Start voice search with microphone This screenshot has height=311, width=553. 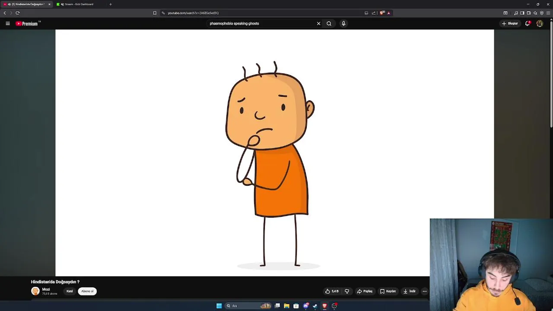(x=343, y=23)
